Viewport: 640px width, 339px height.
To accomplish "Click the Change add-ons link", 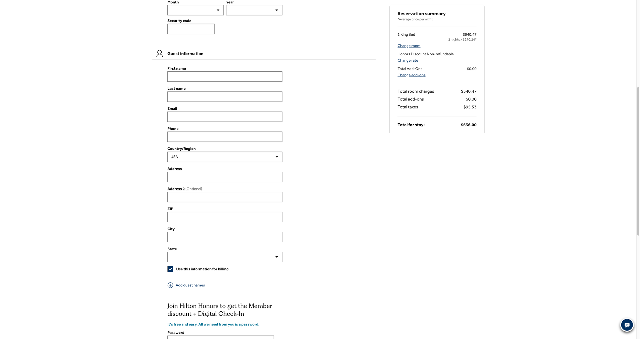I will (411, 75).
